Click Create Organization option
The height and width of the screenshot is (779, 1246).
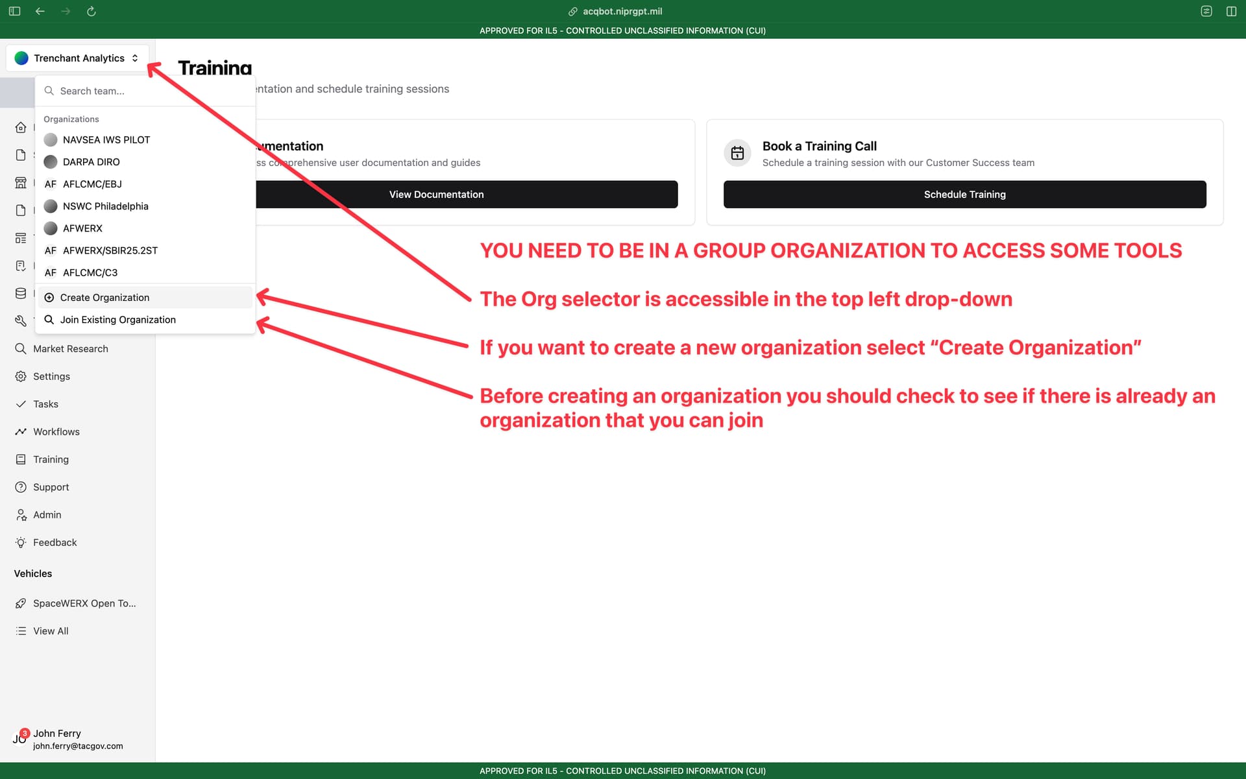tap(145, 298)
